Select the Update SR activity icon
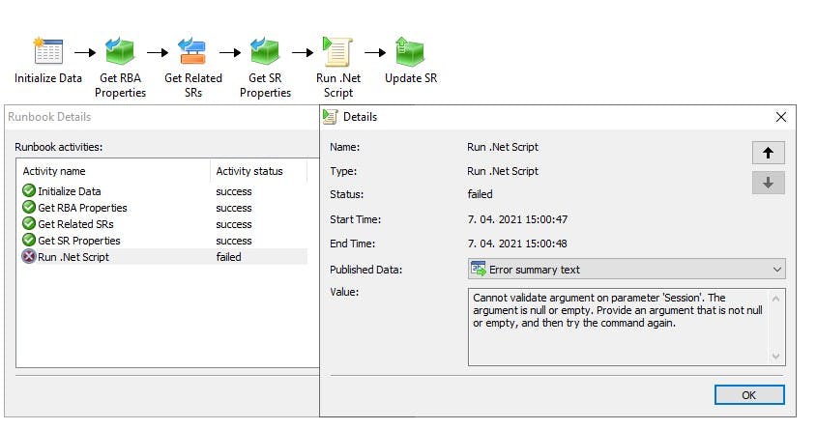The width and height of the screenshot is (817, 430). click(x=410, y=51)
